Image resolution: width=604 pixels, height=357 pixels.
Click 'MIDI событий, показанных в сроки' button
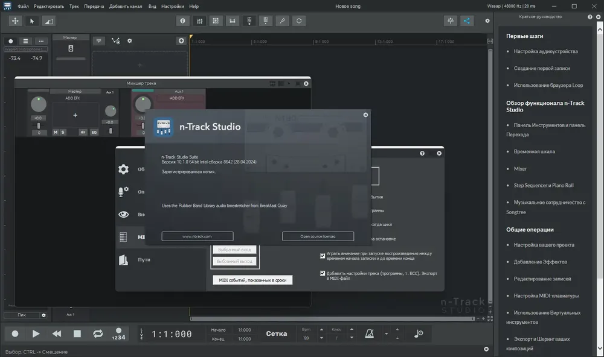click(x=252, y=280)
